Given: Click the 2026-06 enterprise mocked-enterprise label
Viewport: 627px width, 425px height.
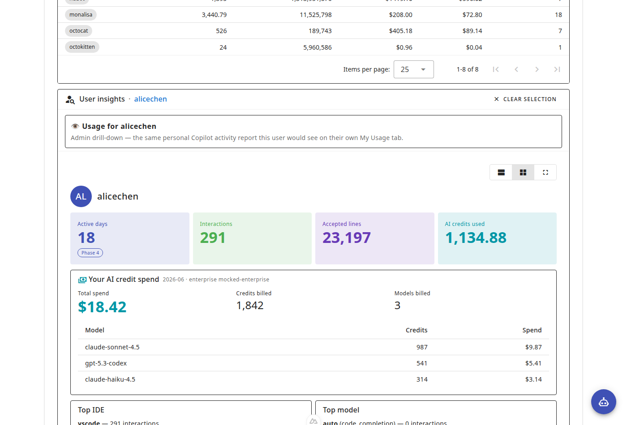Looking at the screenshot, I should coord(216,280).
